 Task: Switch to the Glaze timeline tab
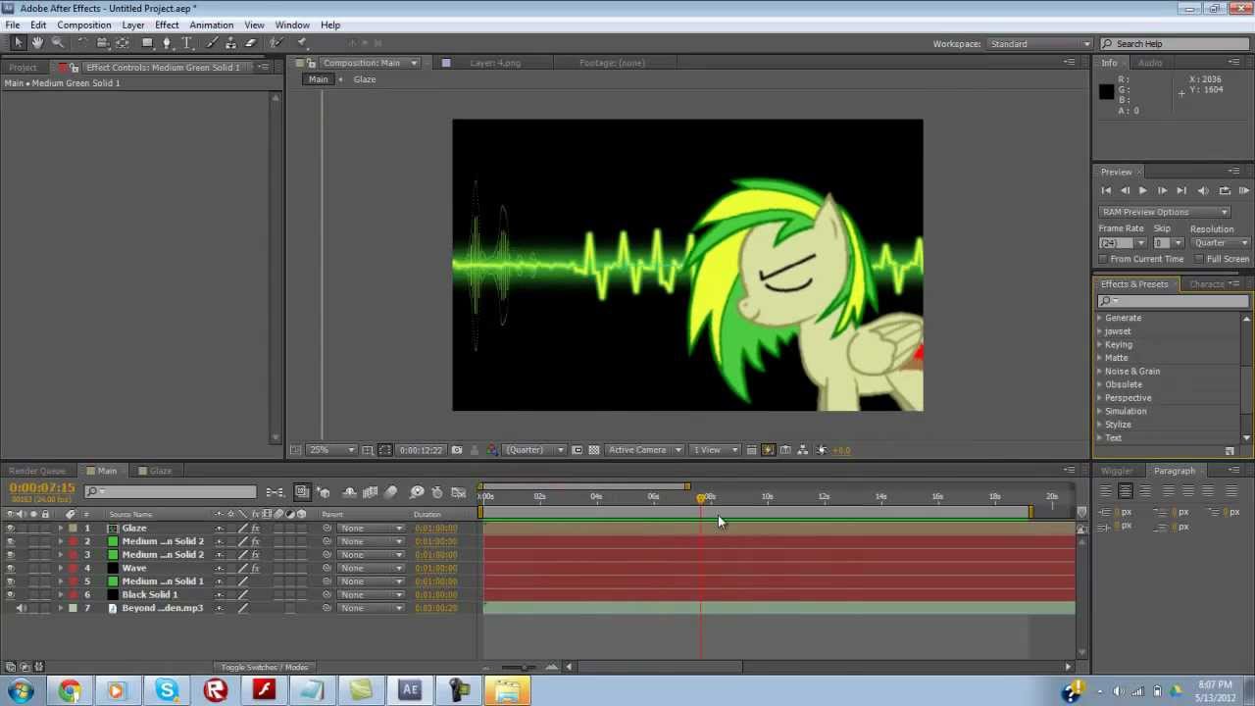point(161,471)
